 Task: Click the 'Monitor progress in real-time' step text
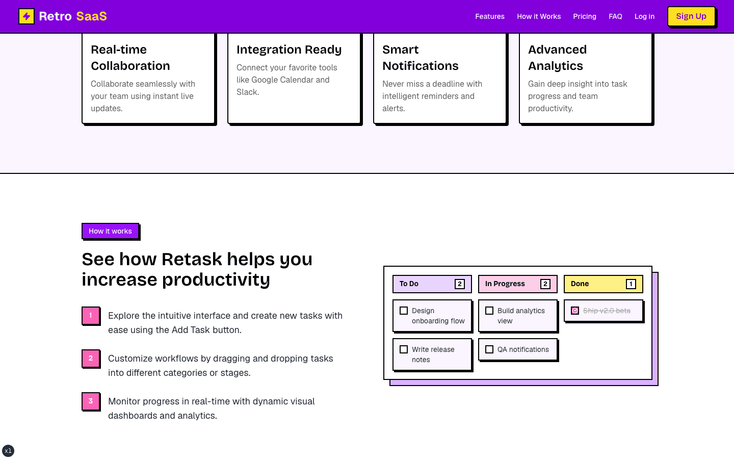coord(212,409)
